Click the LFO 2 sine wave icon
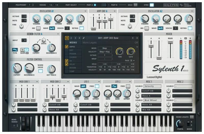204x134 pixels. click(x=114, y=86)
